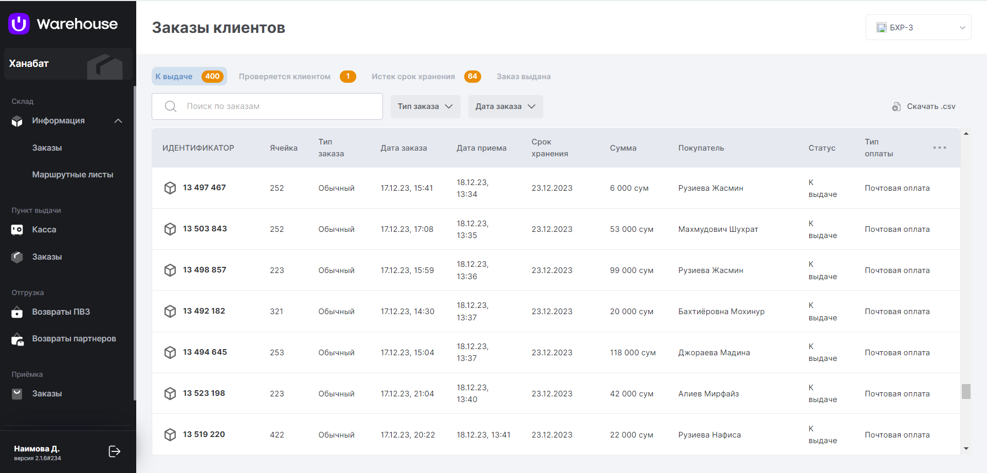This screenshot has height=473, width=987.
Task: Collapse the Информация sidebar section
Action: pos(118,121)
